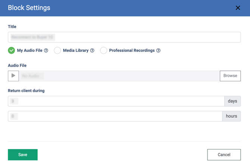Click the 'days' unit label box
The image size is (250, 167).
click(x=232, y=101)
